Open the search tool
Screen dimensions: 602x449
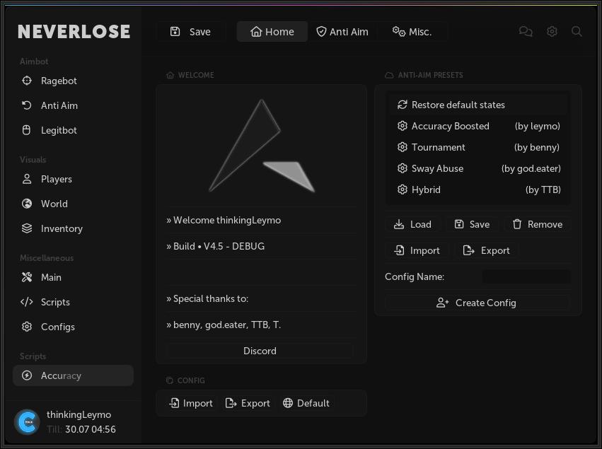point(577,31)
